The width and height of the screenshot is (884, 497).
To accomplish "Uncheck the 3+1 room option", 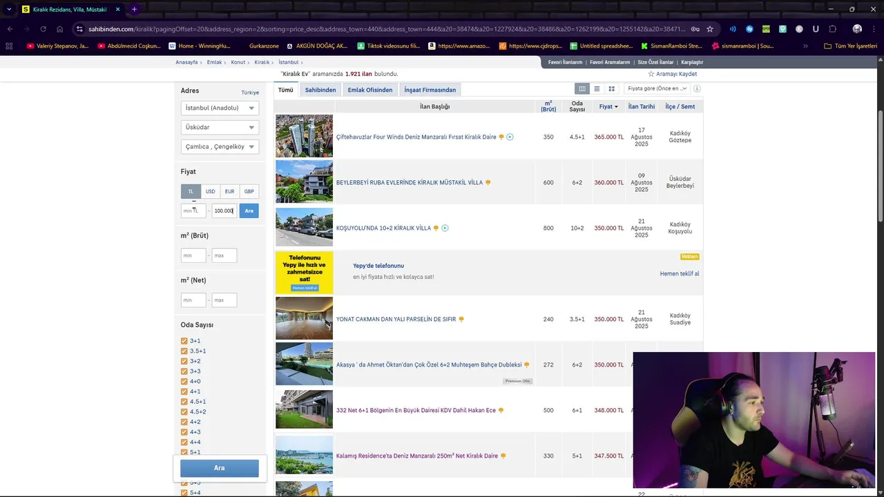I will coord(184,341).
